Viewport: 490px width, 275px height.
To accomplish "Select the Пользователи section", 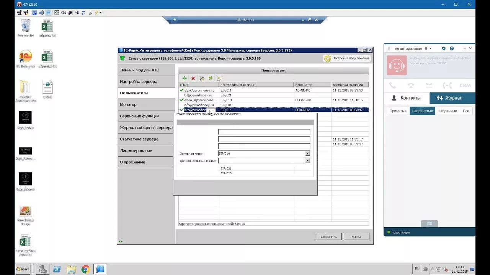I will pyautogui.click(x=146, y=93).
